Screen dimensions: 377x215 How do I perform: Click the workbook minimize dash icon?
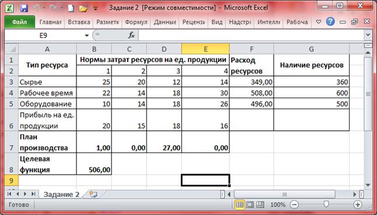(343, 22)
